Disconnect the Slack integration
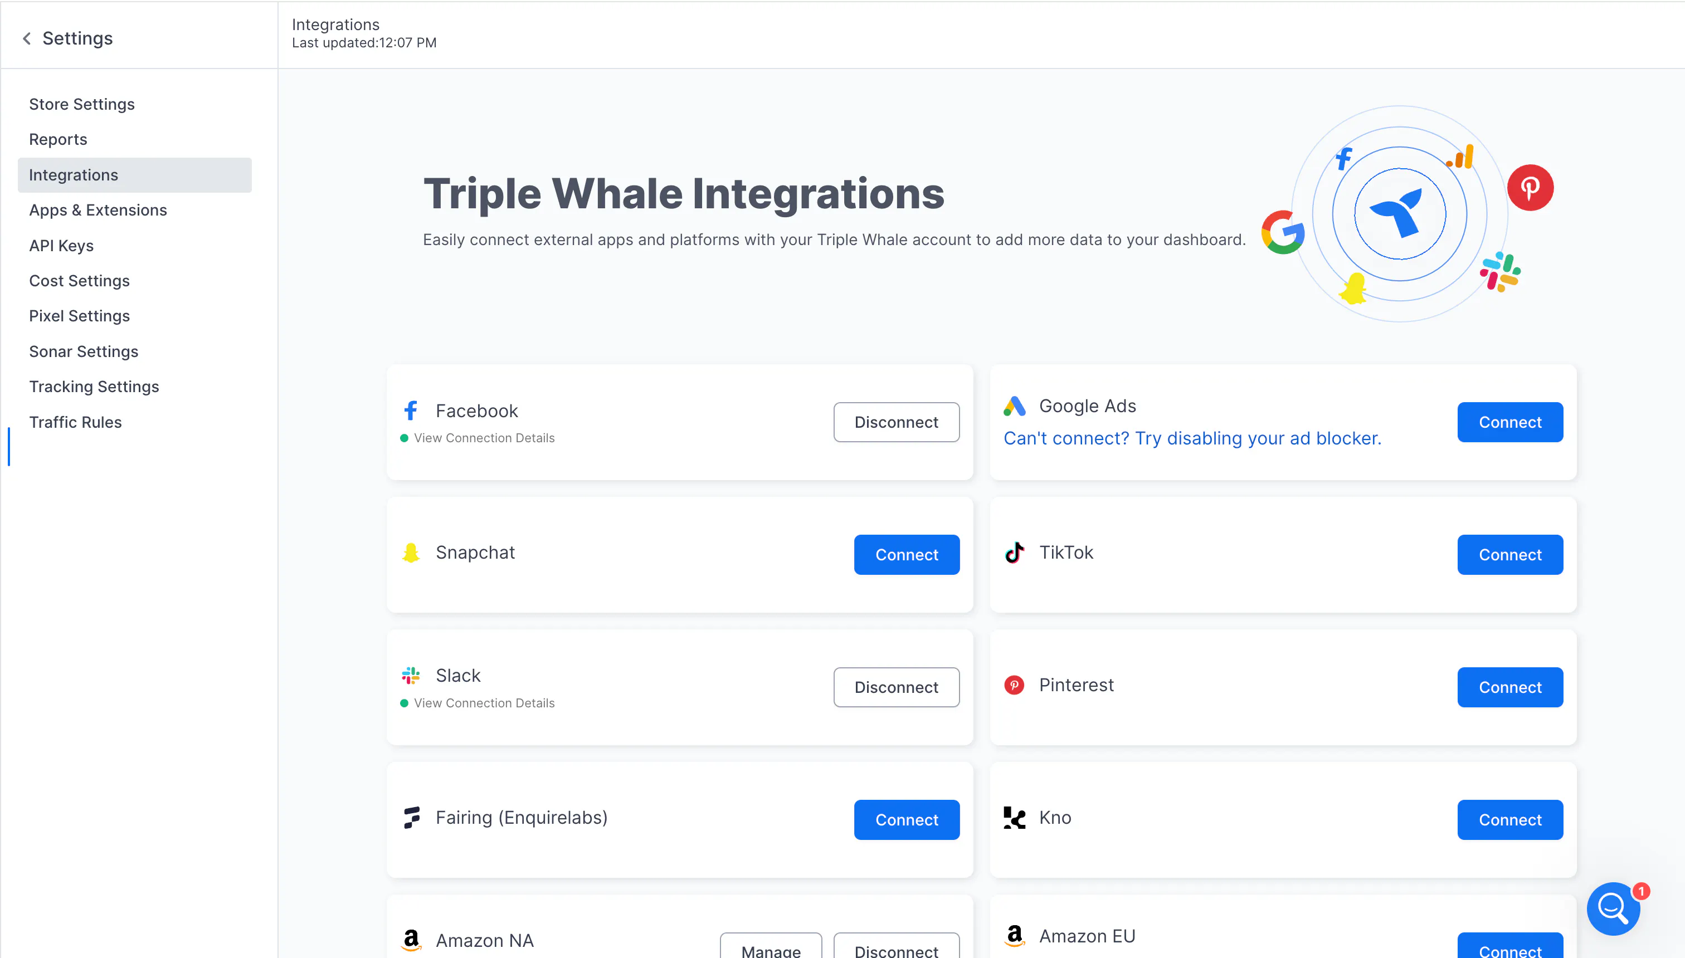This screenshot has width=1685, height=958. point(897,687)
